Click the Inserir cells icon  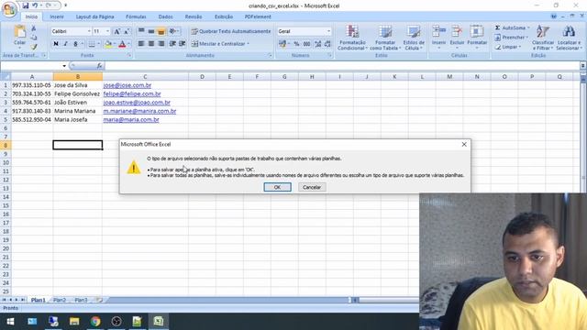coord(438,31)
